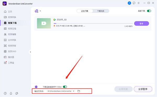Click thumbnail of 庆余年_02

pos(44,23)
